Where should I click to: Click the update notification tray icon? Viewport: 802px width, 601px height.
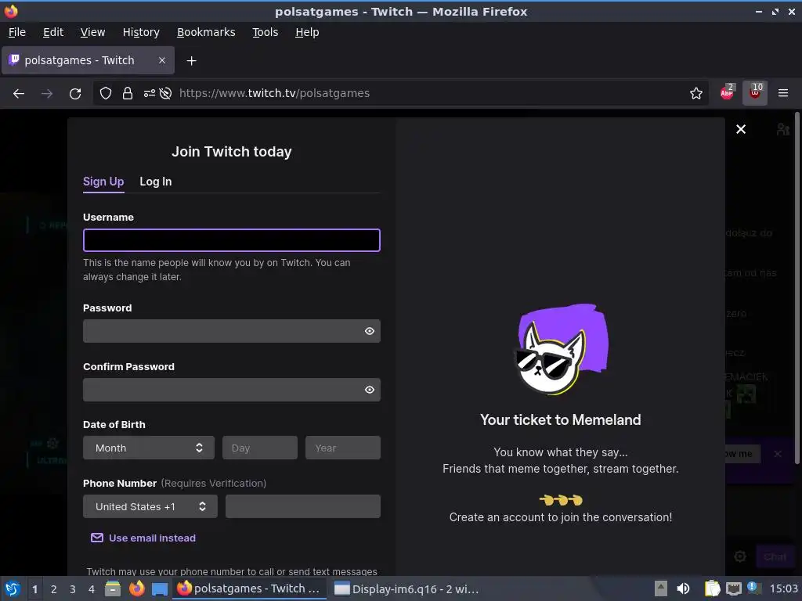point(752,587)
